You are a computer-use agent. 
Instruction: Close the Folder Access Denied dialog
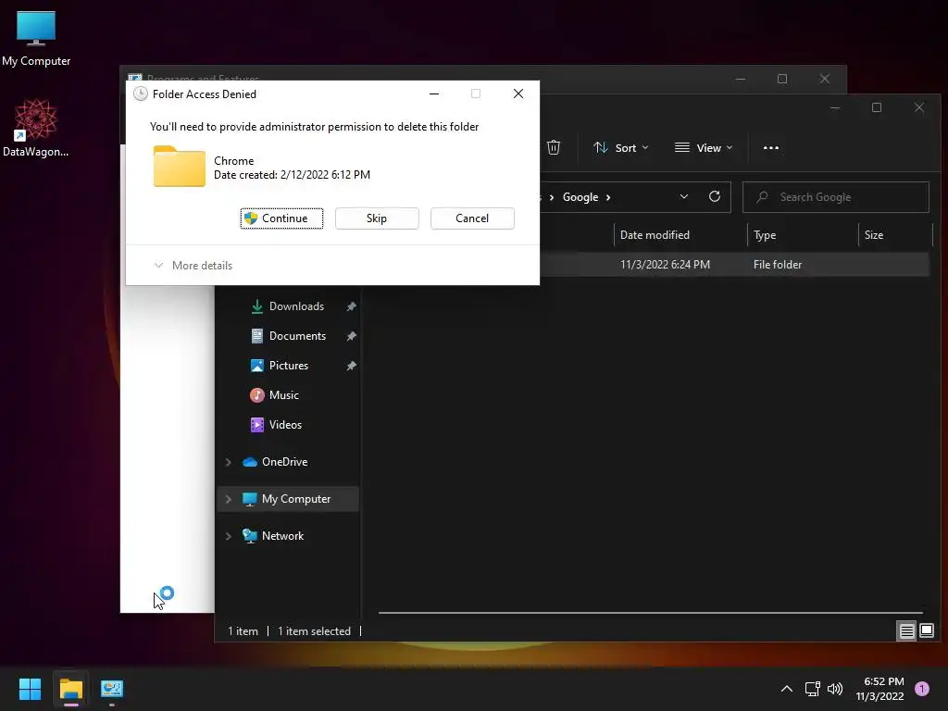(518, 94)
